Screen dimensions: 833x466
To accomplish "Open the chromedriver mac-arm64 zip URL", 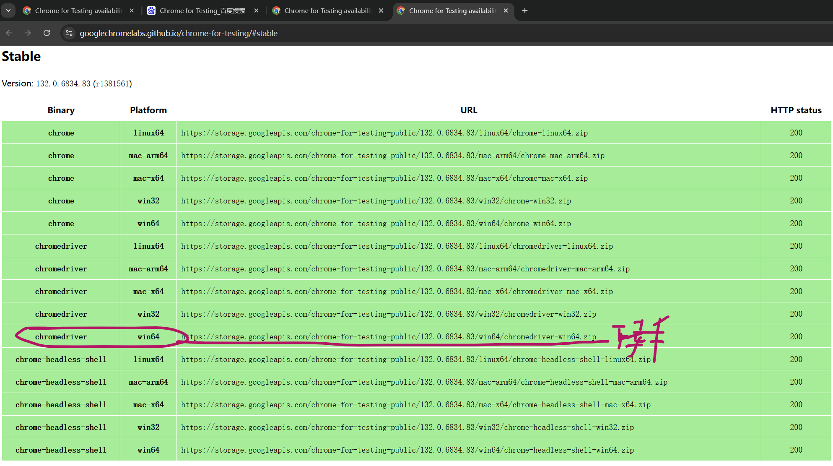I will pos(405,269).
